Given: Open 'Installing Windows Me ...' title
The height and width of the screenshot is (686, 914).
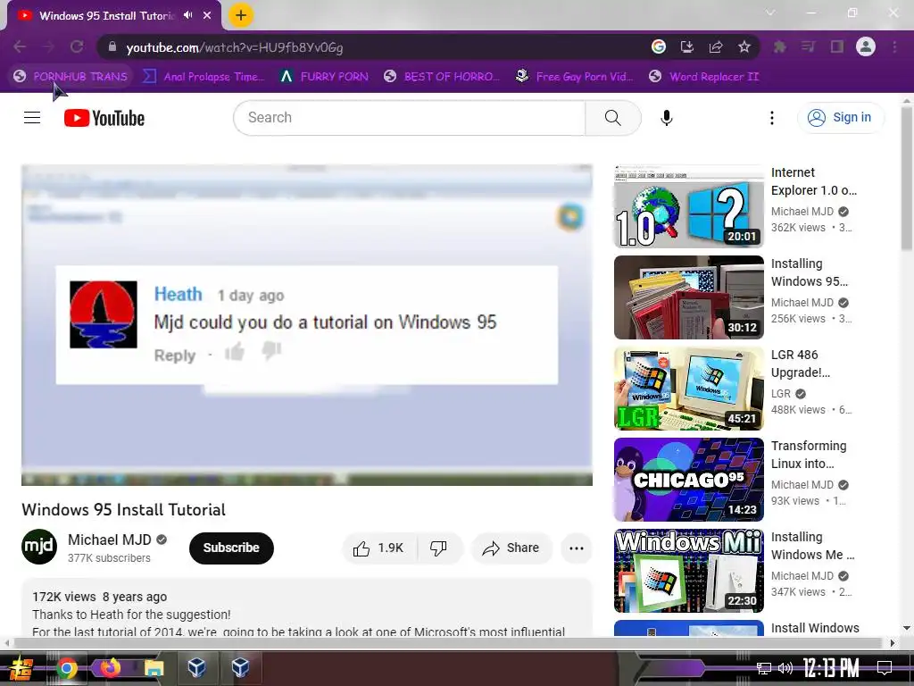Looking at the screenshot, I should tap(812, 546).
